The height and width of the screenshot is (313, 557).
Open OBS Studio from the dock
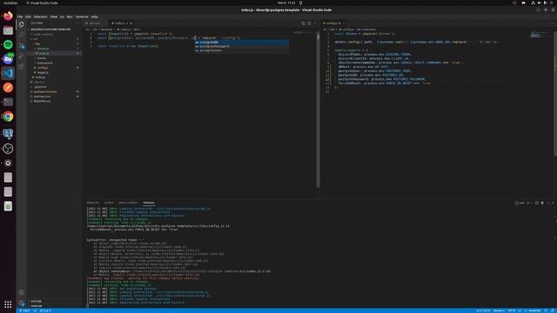pyautogui.click(x=8, y=149)
